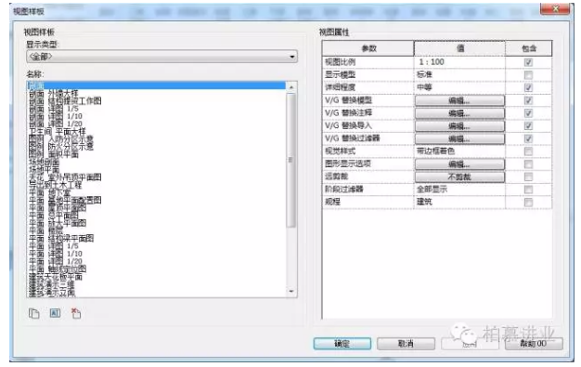This screenshot has height=367, width=581.
Task: Enable the 阶段过滤器 include checkbox
Action: pyautogui.click(x=528, y=190)
